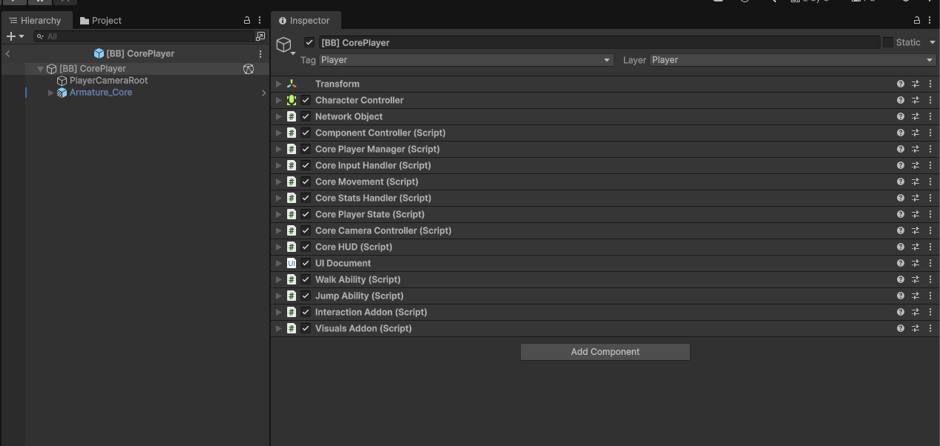Image resolution: width=940 pixels, height=446 pixels.
Task: Open help for Visuals Addon script
Action: [900, 328]
